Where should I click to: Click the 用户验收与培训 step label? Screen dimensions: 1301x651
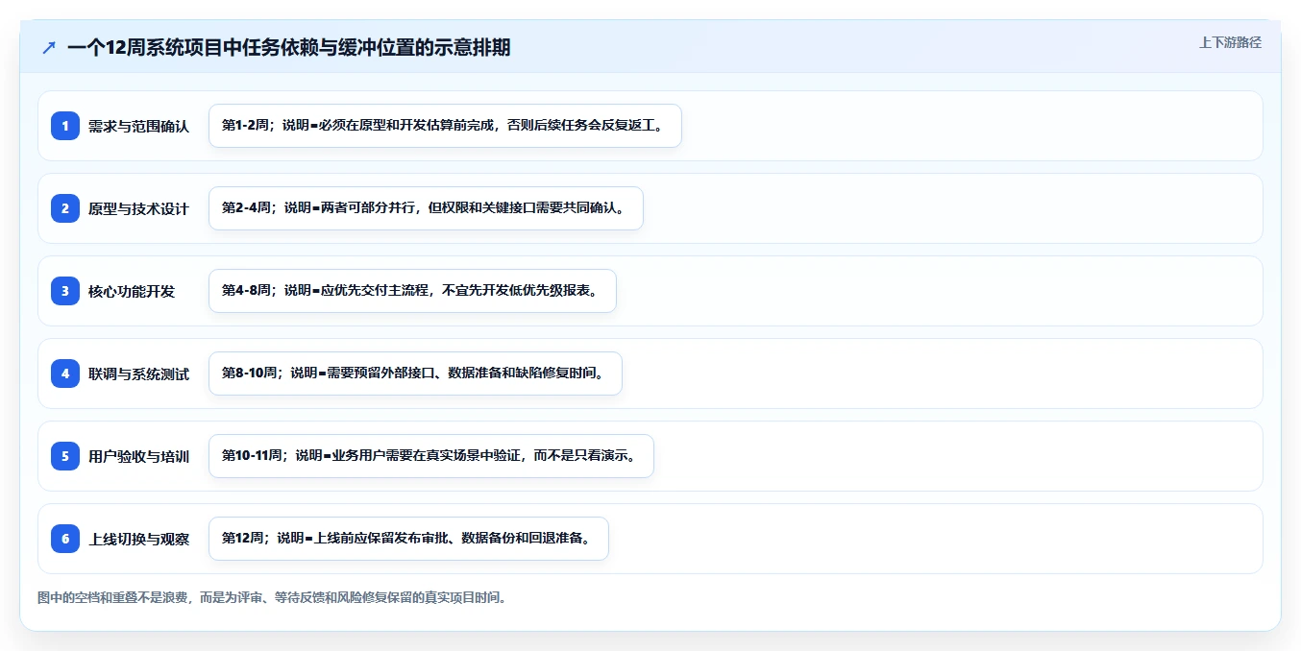(x=138, y=456)
